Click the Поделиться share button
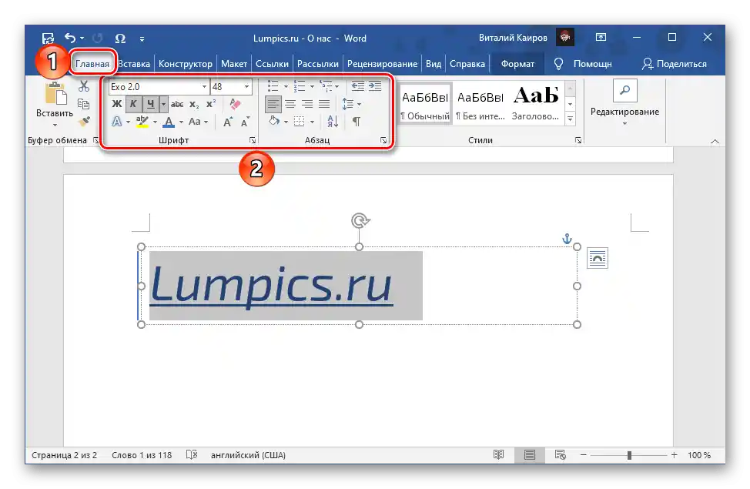 point(675,64)
